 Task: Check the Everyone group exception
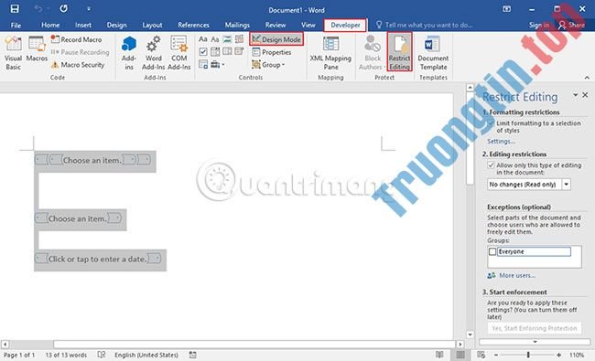[492, 251]
